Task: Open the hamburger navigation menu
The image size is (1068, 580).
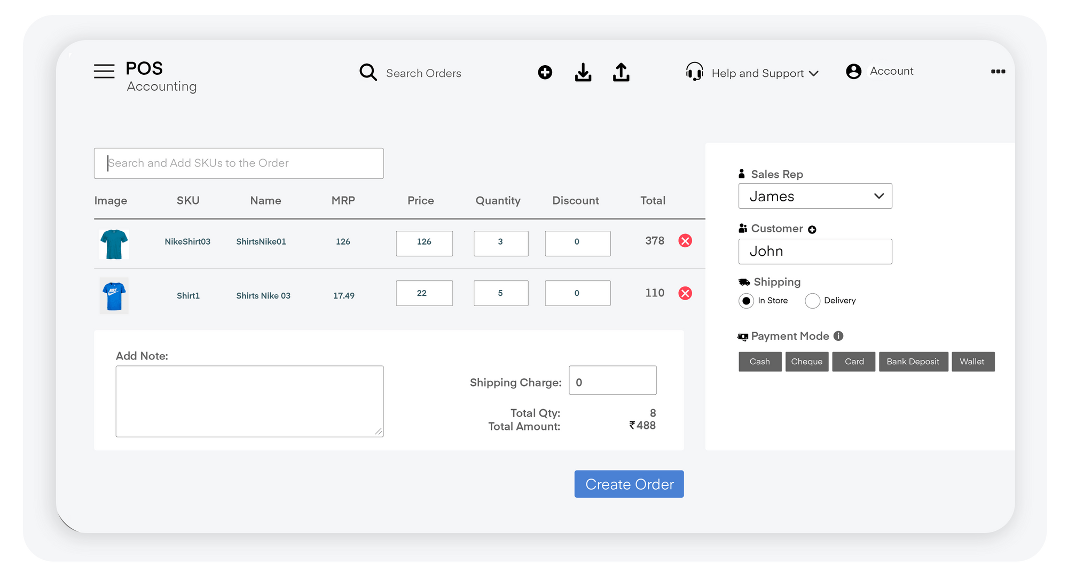Action: click(104, 71)
